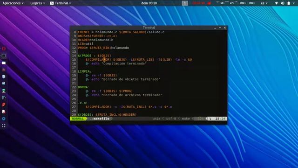
Task: Minimize the Terminal window
Action: pos(215,28)
